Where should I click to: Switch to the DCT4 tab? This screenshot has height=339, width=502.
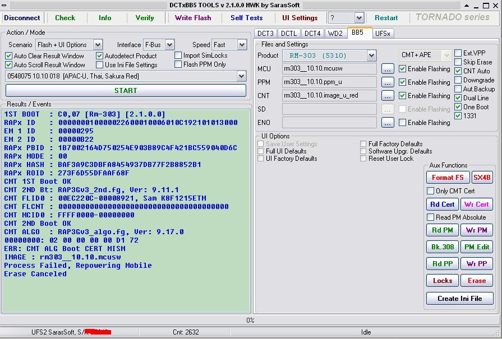[312, 33]
